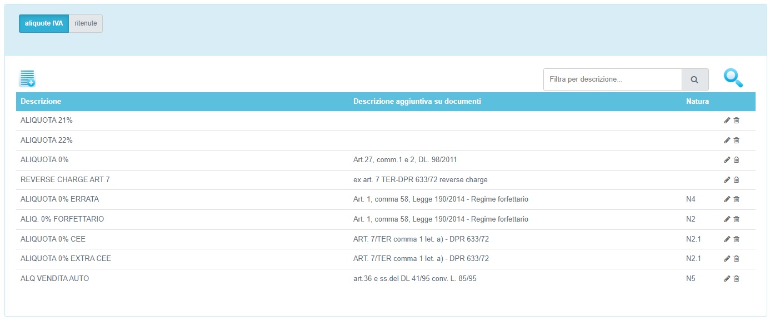Image resolution: width=770 pixels, height=321 pixels.
Task: Click into the Filtra per descrizione field
Action: 612,79
